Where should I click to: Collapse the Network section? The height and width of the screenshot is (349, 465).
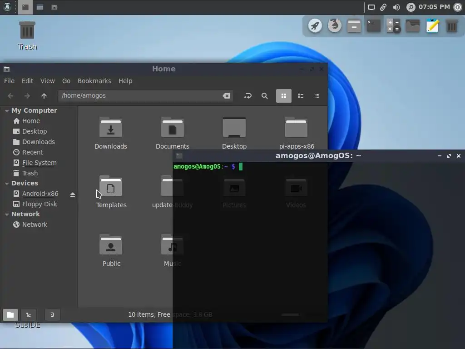pyautogui.click(x=6, y=214)
